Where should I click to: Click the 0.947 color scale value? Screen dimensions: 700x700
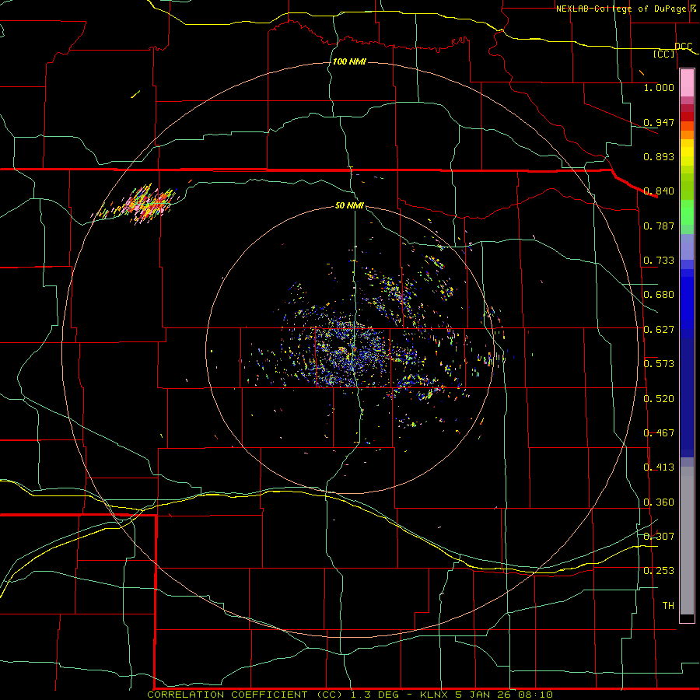coord(659,122)
